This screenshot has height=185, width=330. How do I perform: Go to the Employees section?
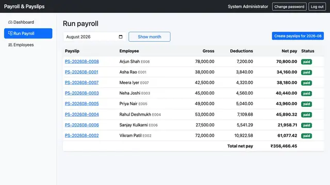(x=28, y=45)
